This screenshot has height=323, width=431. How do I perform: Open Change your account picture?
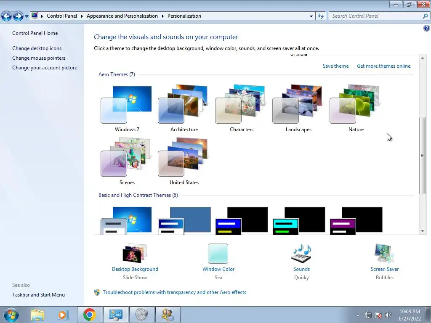coord(45,68)
